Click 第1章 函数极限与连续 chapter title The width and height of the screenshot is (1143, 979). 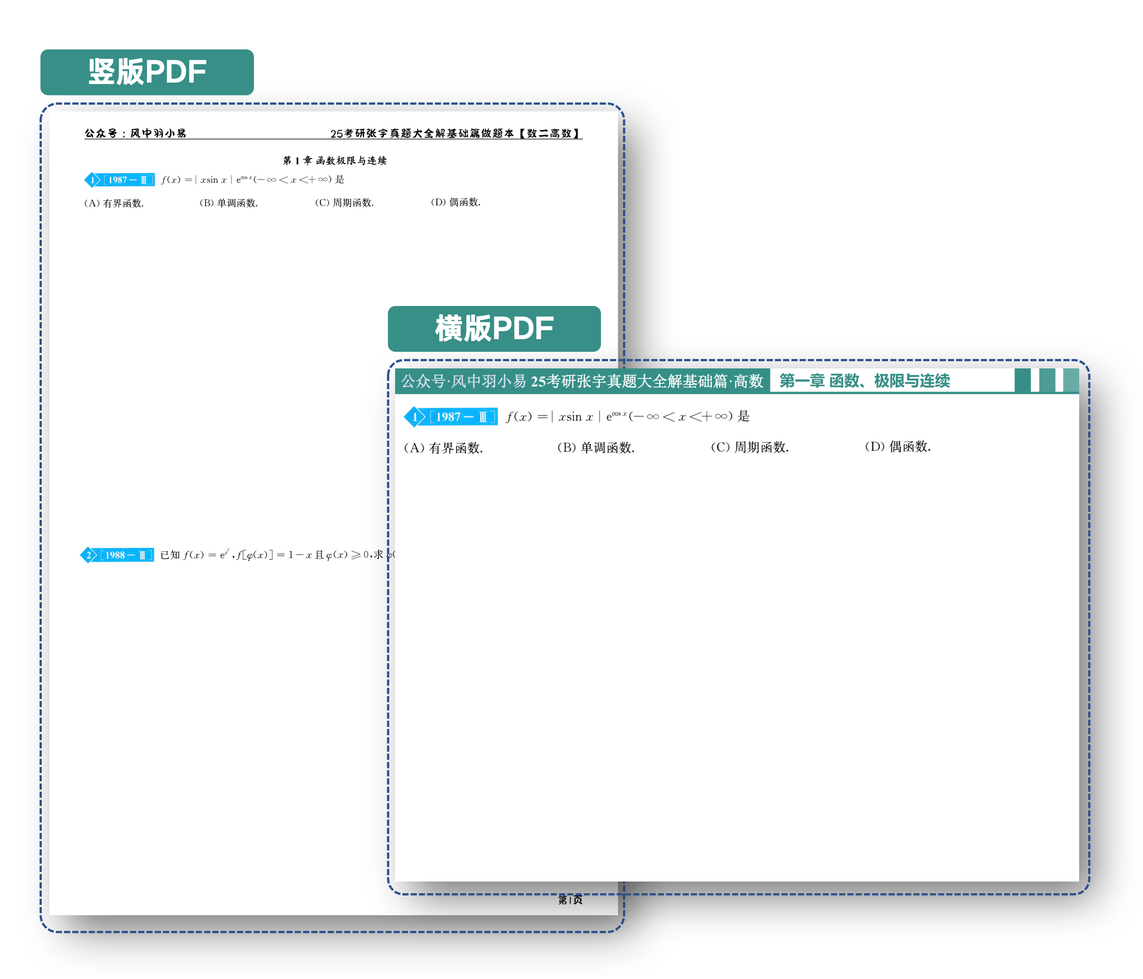click(x=334, y=160)
